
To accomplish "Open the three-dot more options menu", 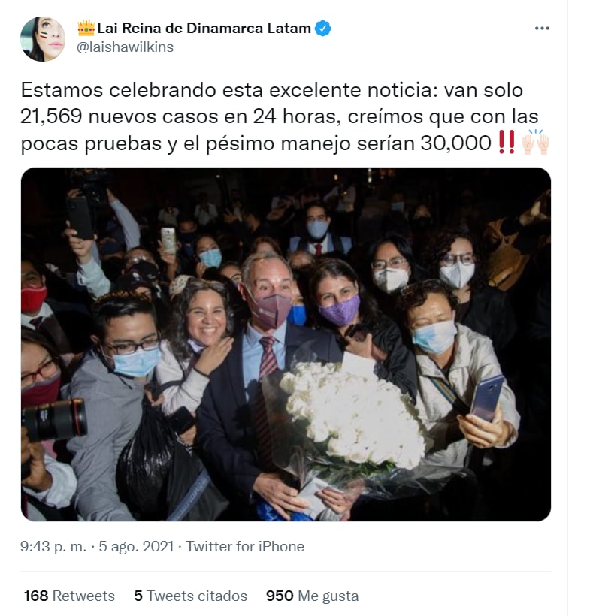I will 542,29.
